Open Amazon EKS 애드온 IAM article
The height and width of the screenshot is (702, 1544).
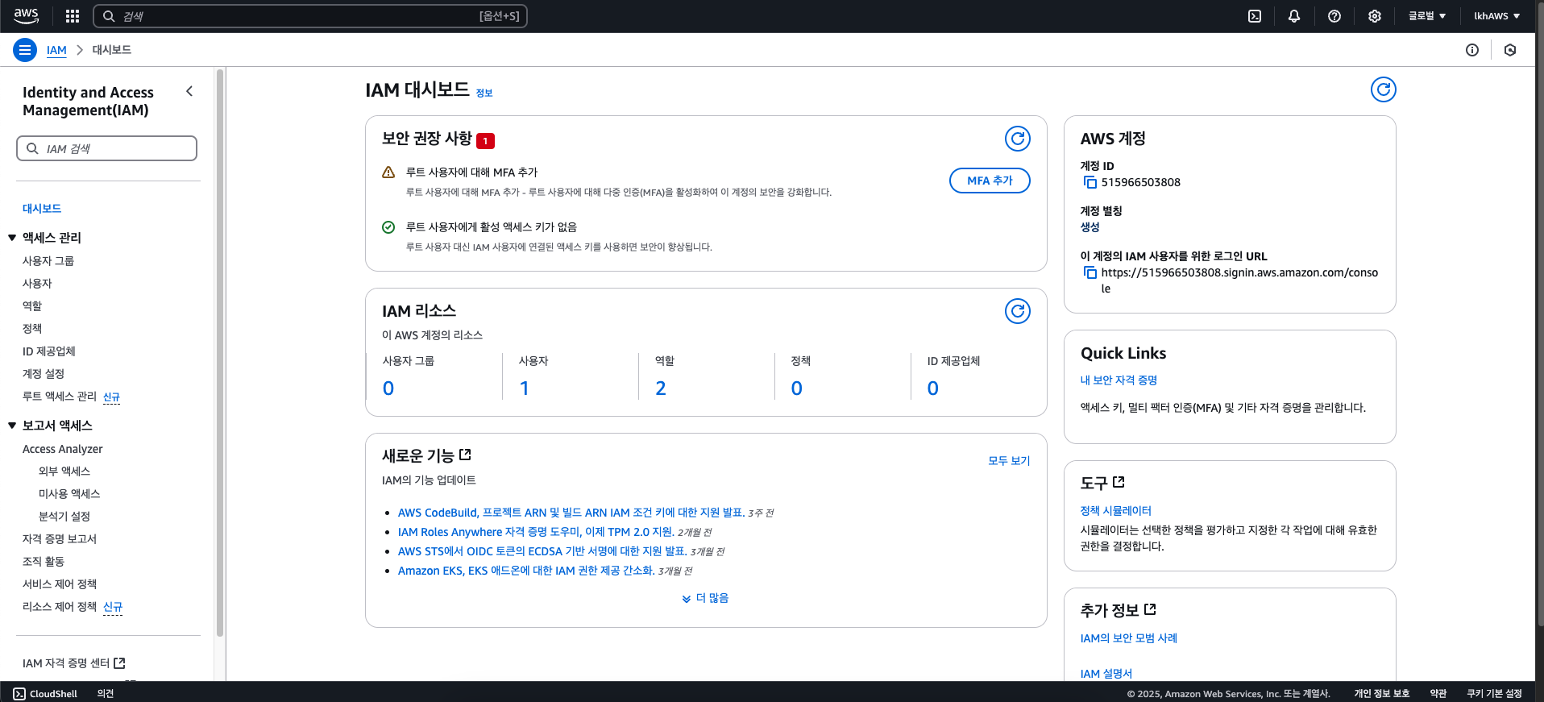[x=526, y=571]
